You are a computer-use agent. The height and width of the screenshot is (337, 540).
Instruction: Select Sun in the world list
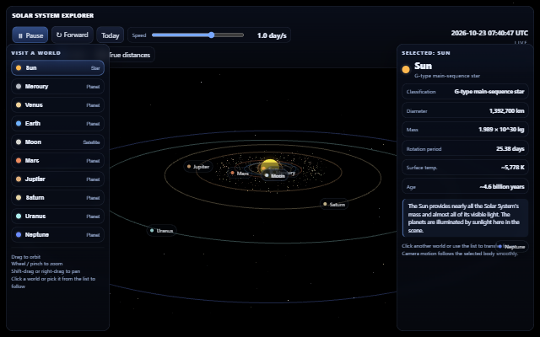tap(58, 67)
